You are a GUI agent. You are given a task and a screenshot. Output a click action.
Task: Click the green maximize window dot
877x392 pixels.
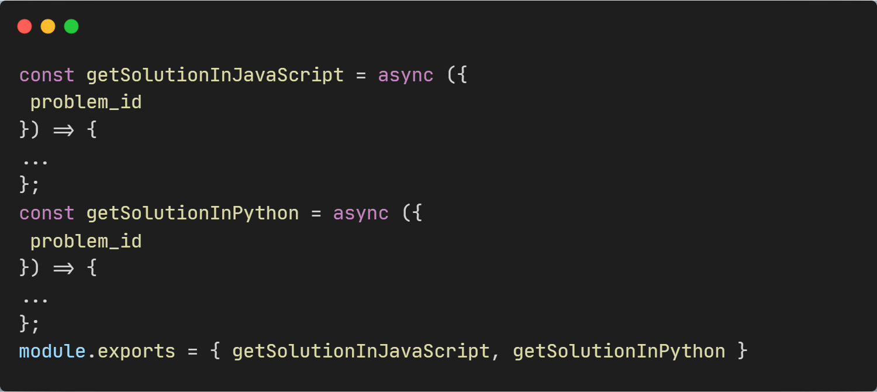point(71,26)
